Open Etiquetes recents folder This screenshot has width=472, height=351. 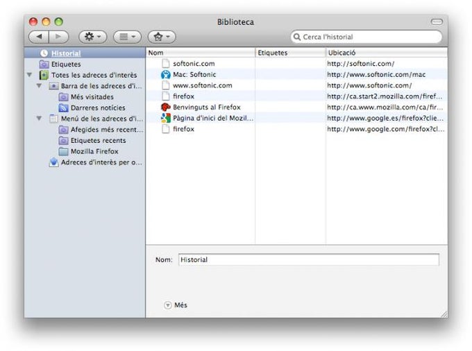98,140
